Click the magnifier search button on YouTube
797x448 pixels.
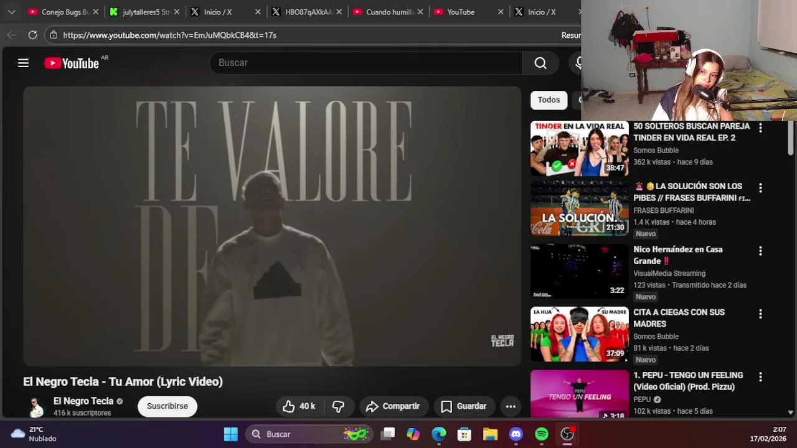(x=540, y=63)
